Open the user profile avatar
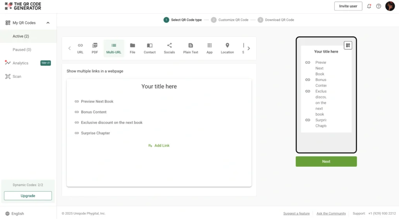 (x=390, y=6)
